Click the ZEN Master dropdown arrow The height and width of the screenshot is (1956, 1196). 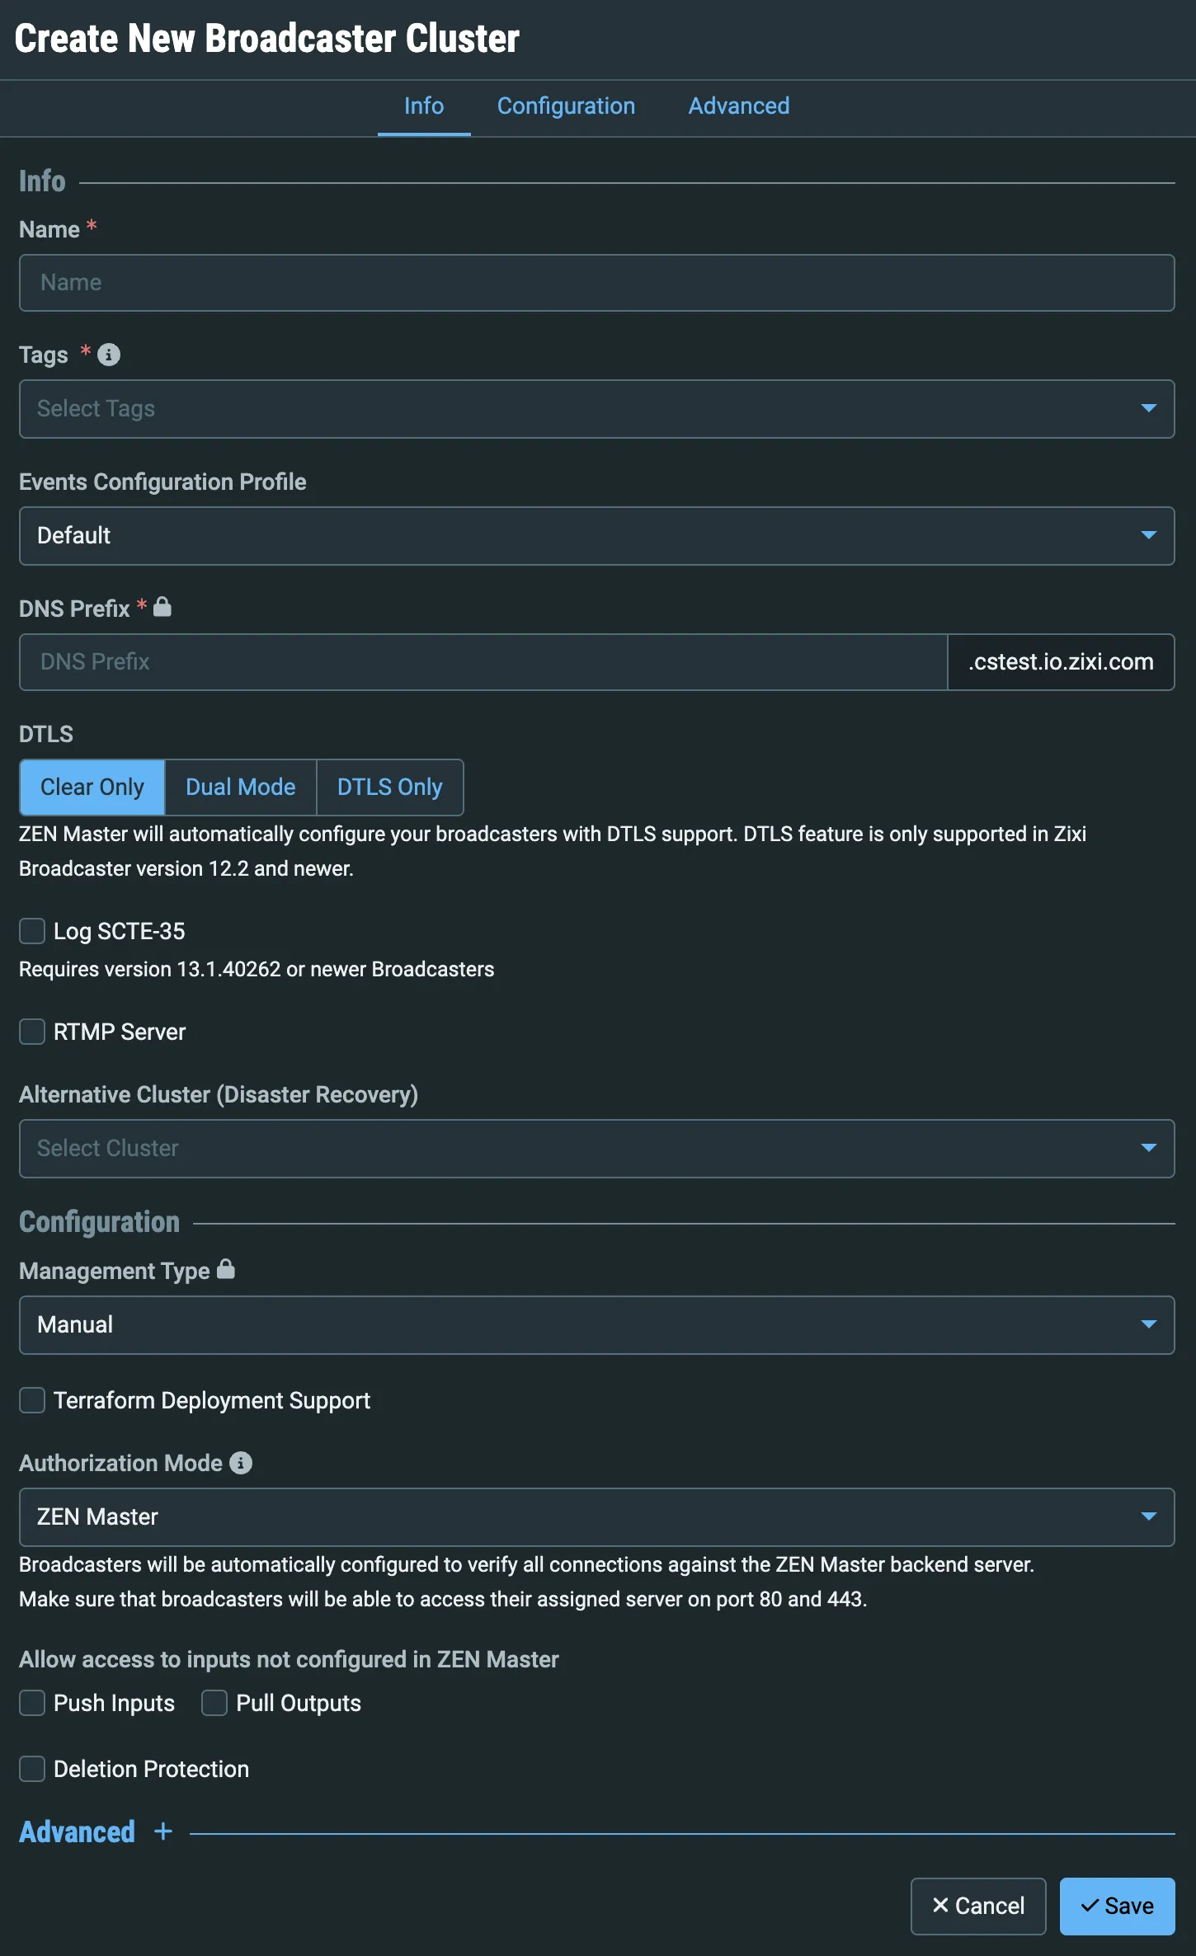(x=1148, y=1516)
